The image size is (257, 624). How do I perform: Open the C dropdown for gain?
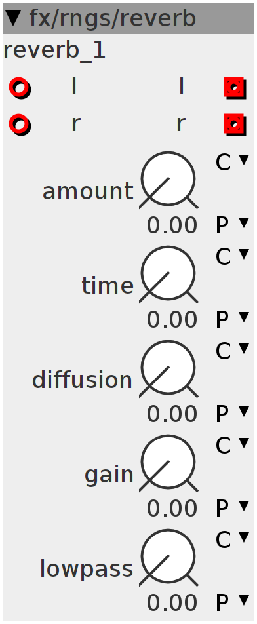click(232, 445)
